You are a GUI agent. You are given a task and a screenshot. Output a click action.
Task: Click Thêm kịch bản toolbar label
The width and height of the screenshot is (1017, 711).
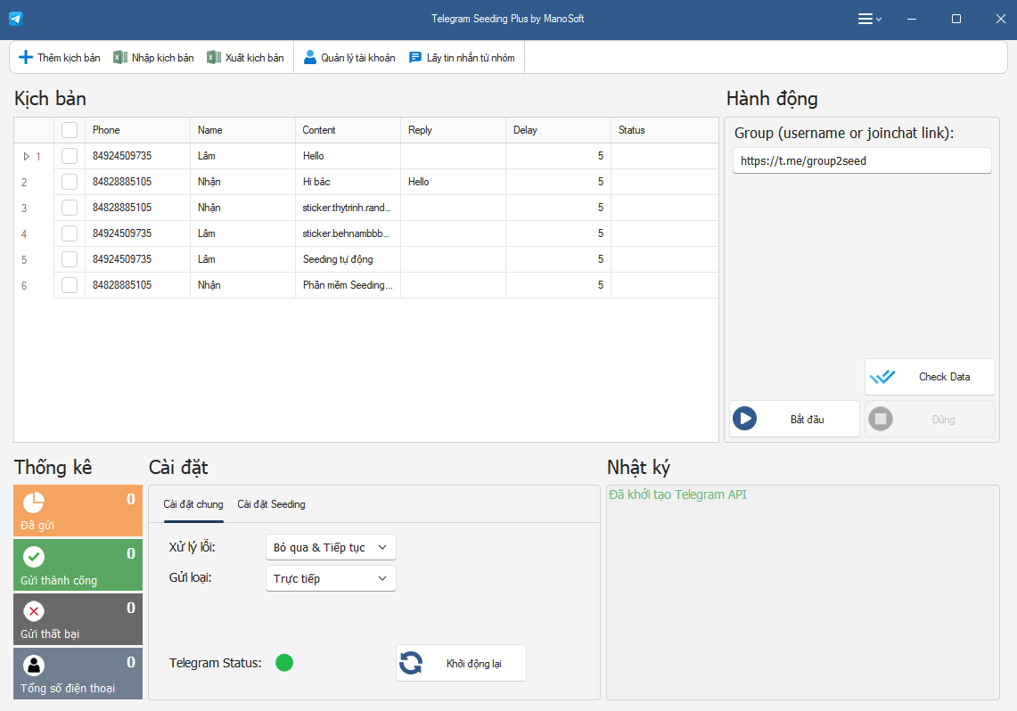69,58
